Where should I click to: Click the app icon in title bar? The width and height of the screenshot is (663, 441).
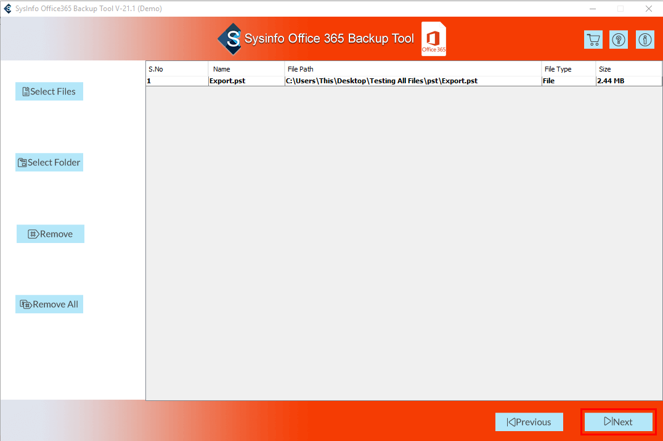[x=7, y=9]
